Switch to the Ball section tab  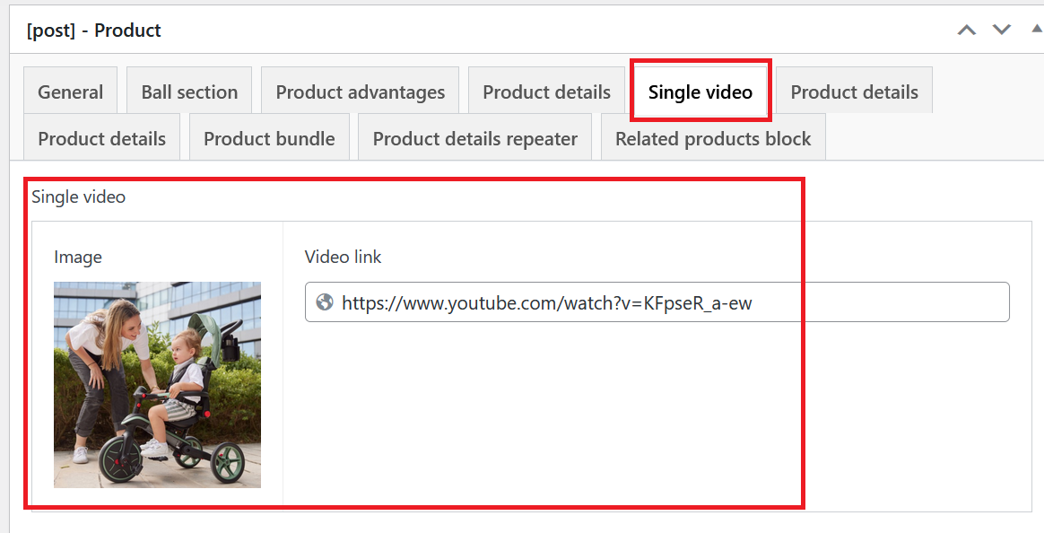pyautogui.click(x=189, y=91)
